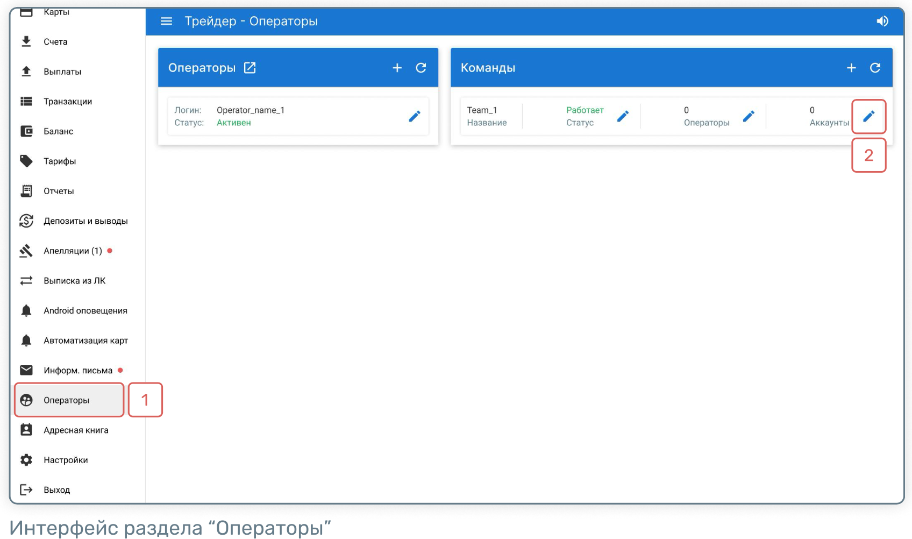Select Баланс in the sidebar
912x539 pixels.
58,131
